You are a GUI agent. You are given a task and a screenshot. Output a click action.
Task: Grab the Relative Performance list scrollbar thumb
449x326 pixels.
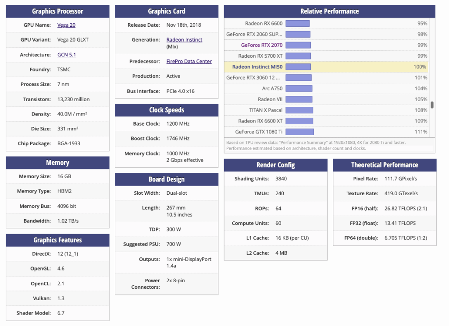point(432,105)
